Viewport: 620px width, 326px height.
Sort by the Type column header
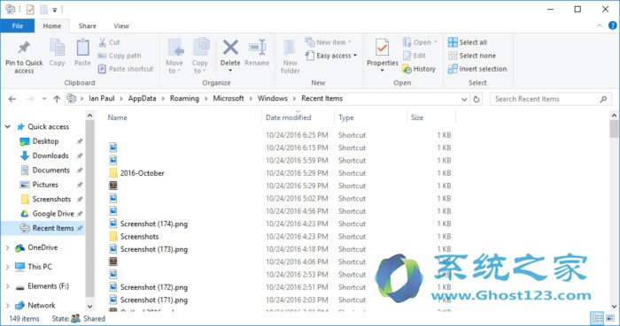coord(346,118)
